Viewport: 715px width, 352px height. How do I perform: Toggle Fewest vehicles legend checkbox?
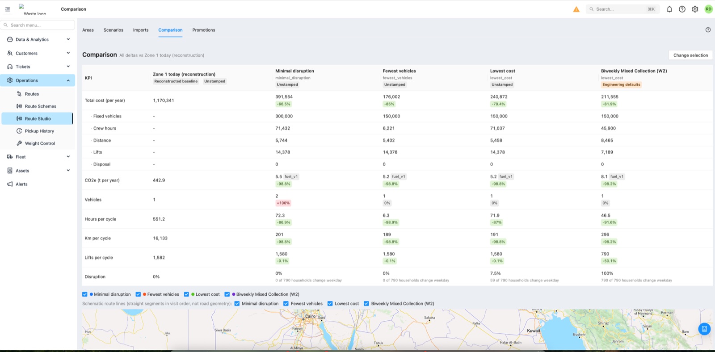[138, 294]
